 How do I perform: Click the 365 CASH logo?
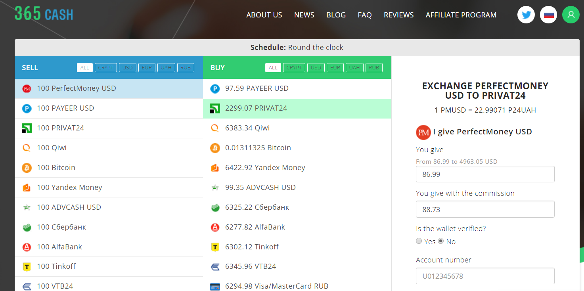tap(44, 13)
